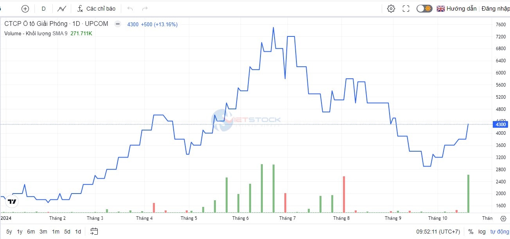Viewport: 510px width, 239px height.
Task: Select the 6m time range
Action: tap(31, 232)
